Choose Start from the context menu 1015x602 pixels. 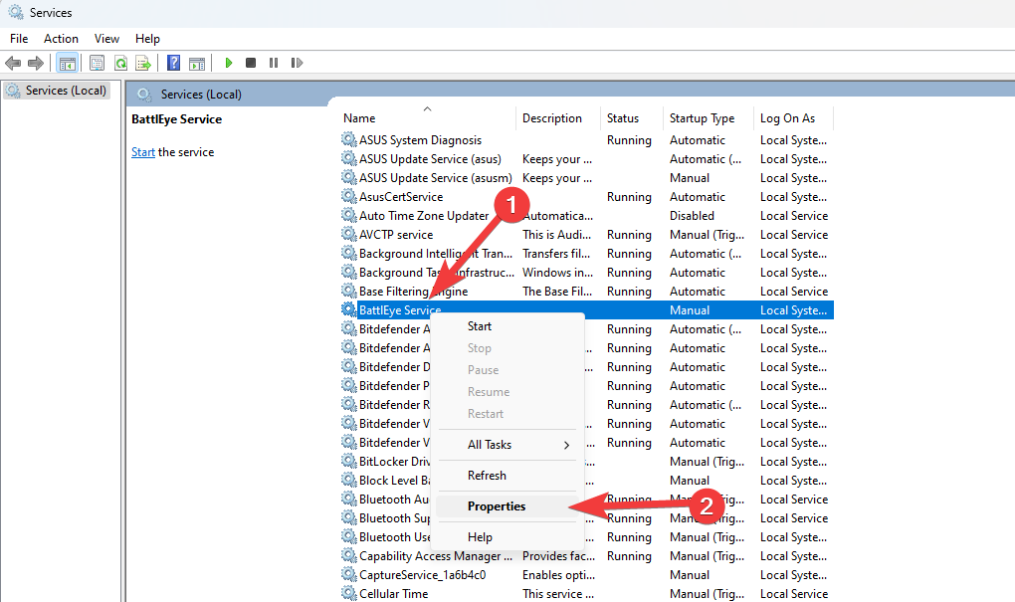tap(480, 326)
